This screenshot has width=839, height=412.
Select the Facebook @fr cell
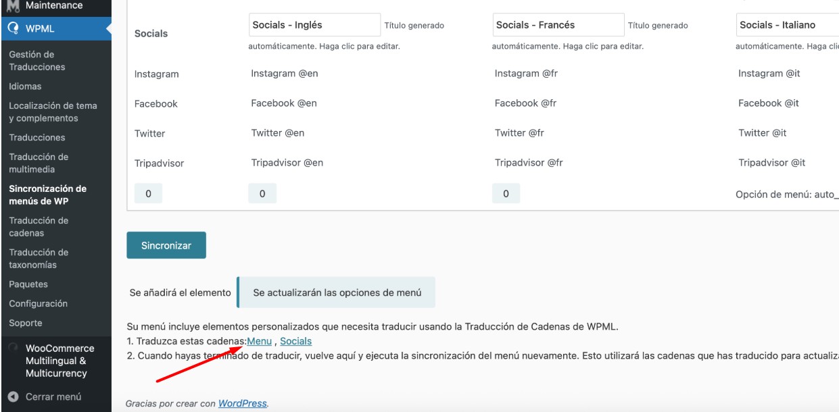tap(525, 103)
